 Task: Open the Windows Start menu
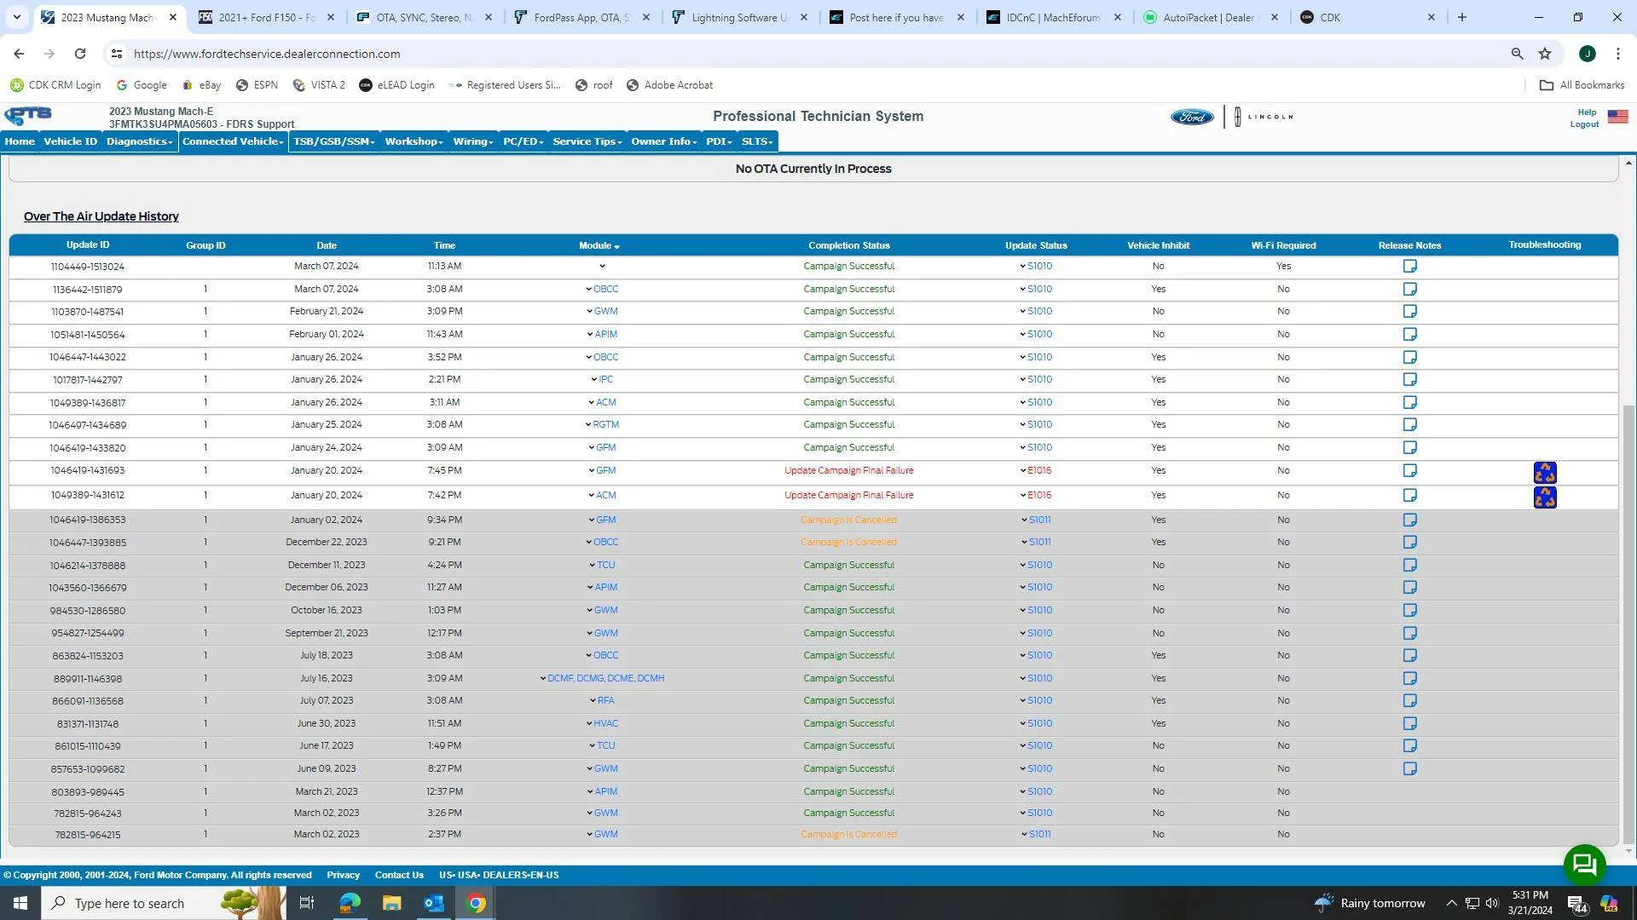20,903
